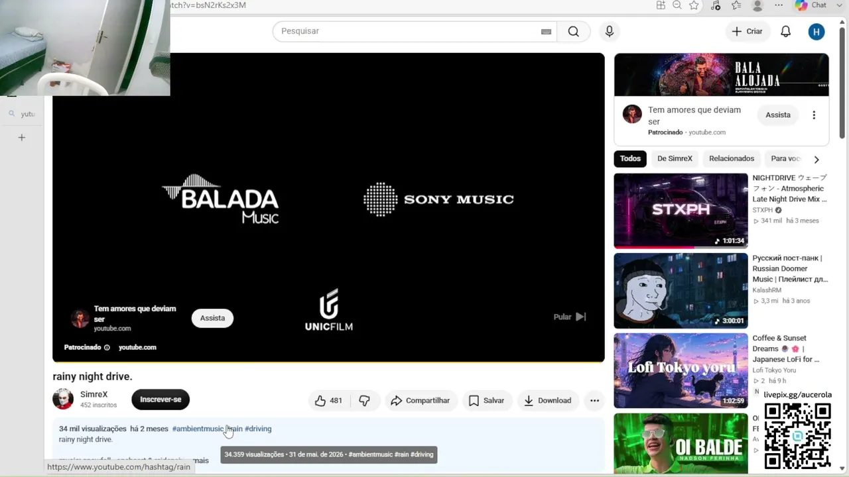849x477 pixels.
Task: Open the sponsored ad's three-dot options menu
Action: 814,115
